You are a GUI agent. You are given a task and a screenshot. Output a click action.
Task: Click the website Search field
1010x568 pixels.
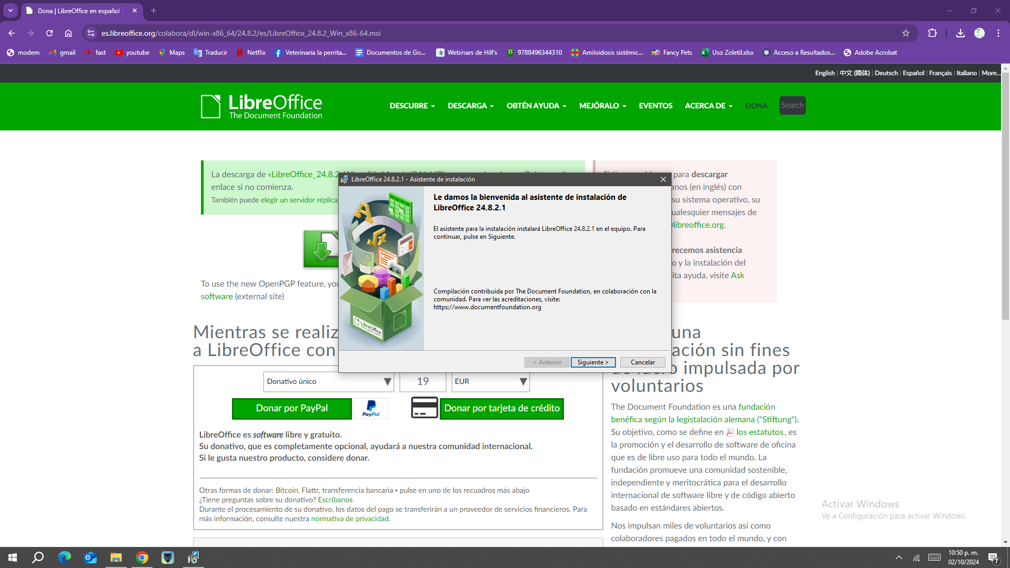point(792,105)
